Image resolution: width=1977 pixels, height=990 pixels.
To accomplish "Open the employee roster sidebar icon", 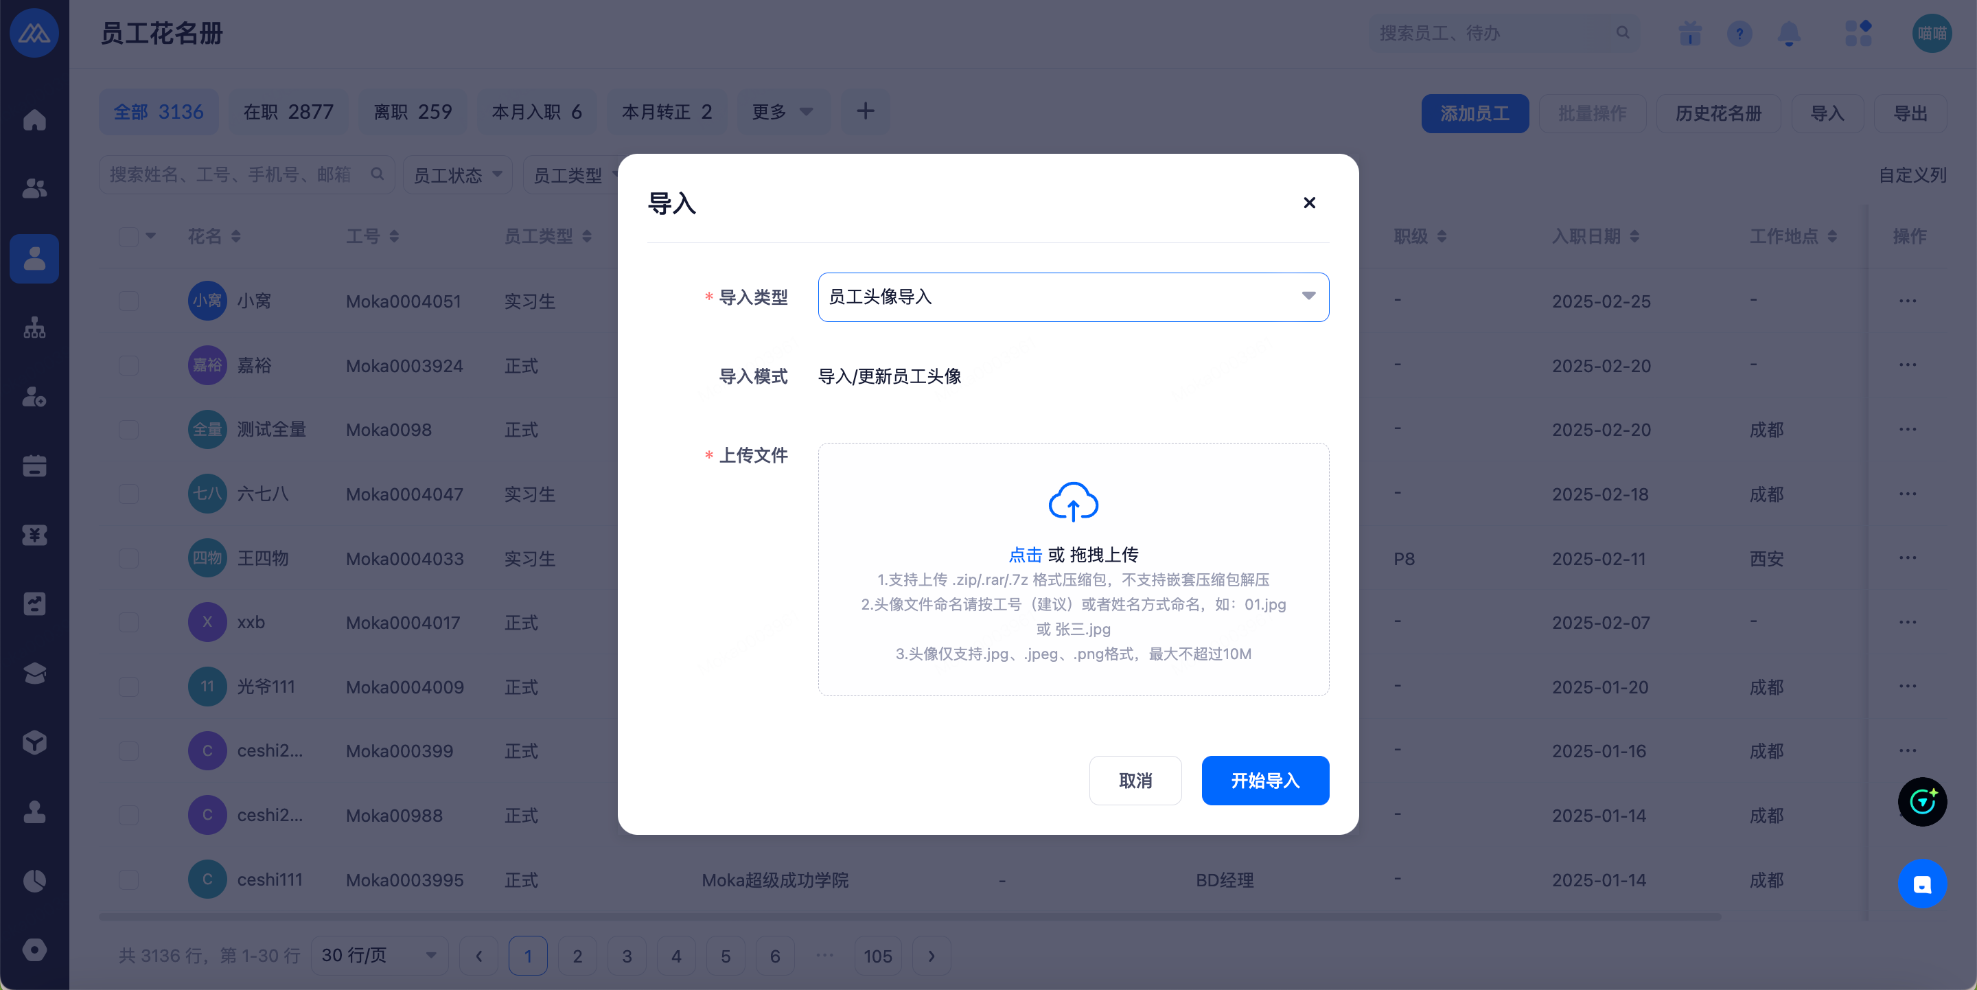I will click(x=34, y=259).
